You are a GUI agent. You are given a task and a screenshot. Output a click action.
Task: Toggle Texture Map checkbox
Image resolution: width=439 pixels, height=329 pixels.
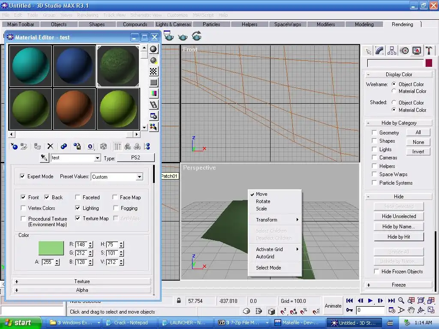[78, 218]
